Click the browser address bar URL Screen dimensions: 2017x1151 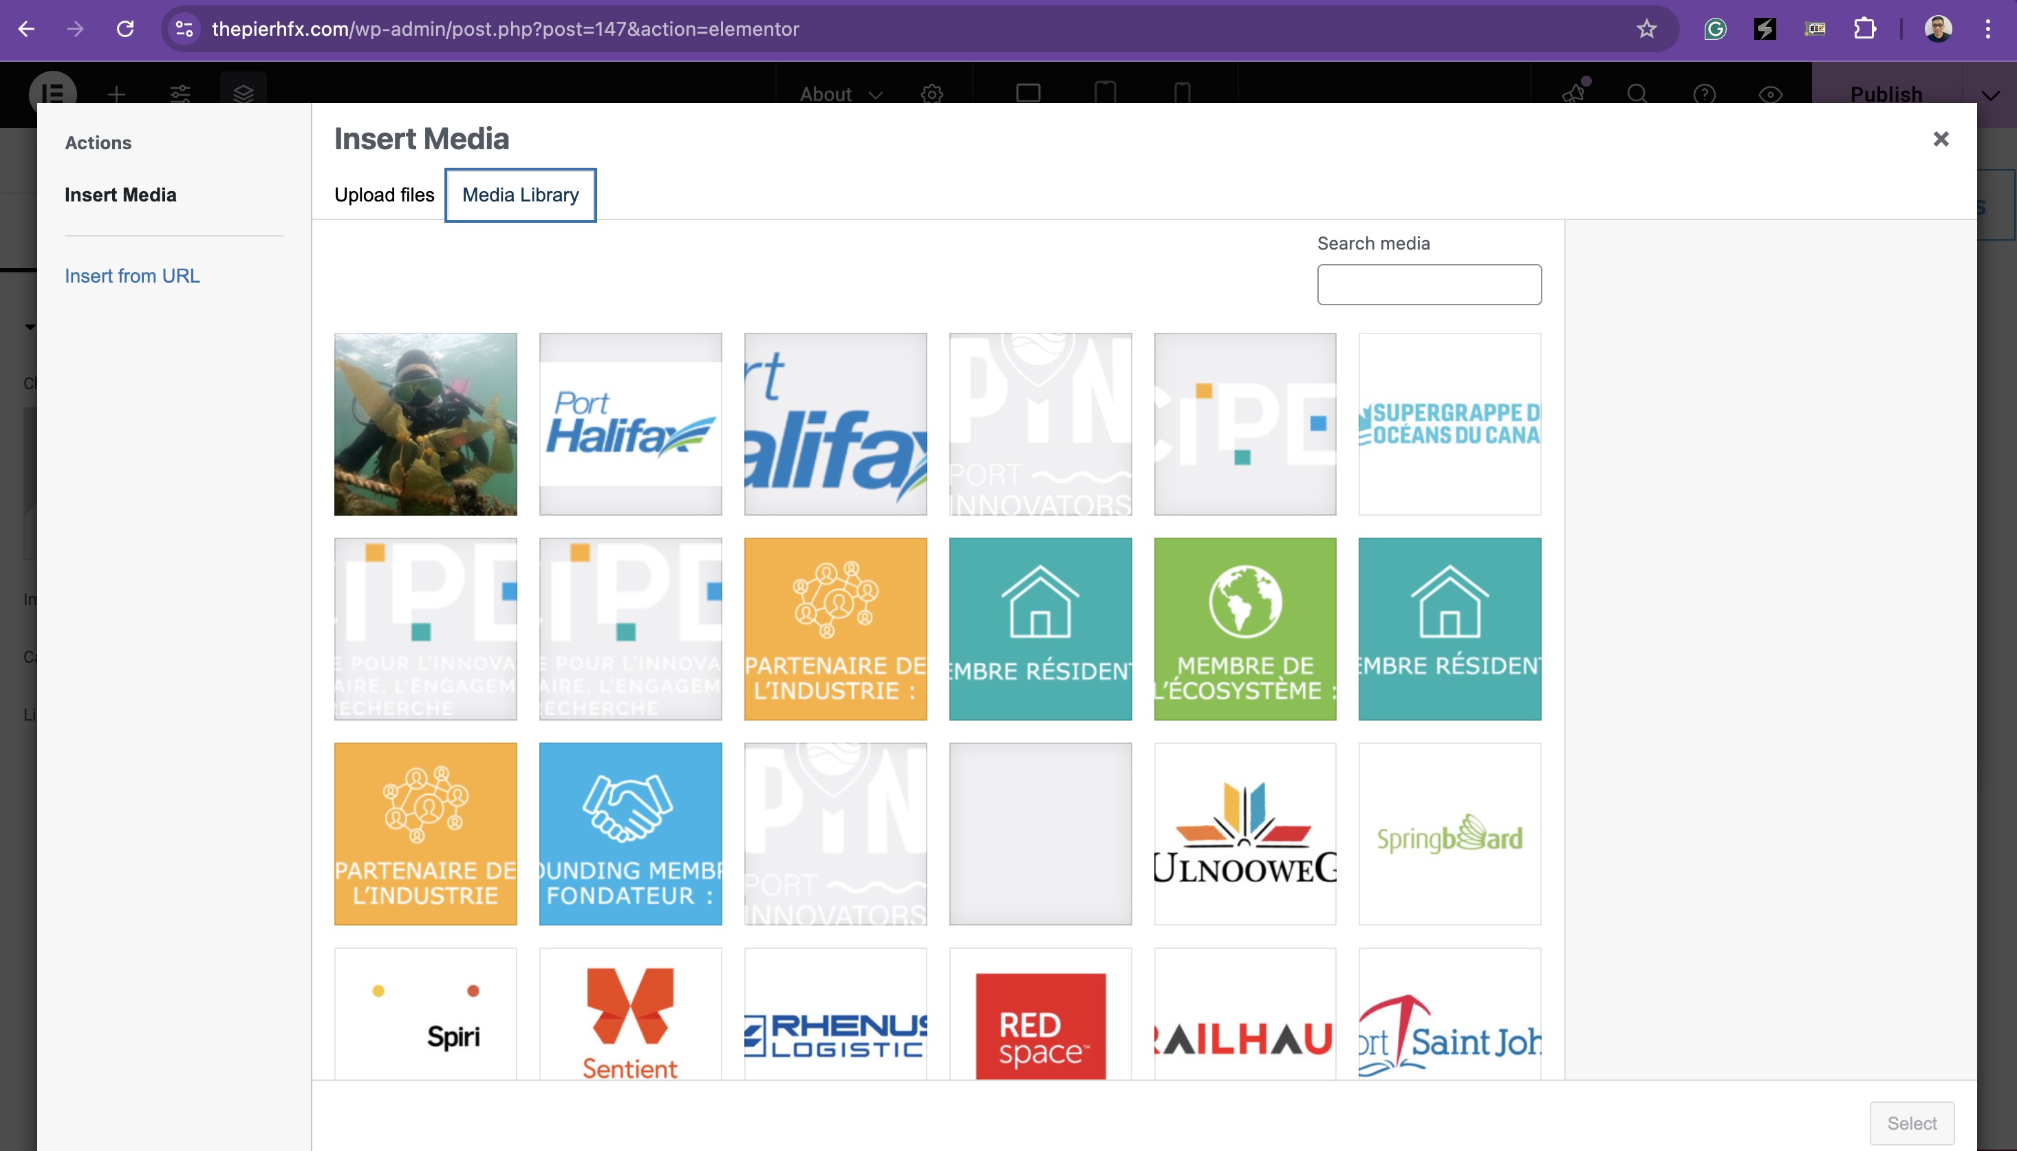point(505,30)
